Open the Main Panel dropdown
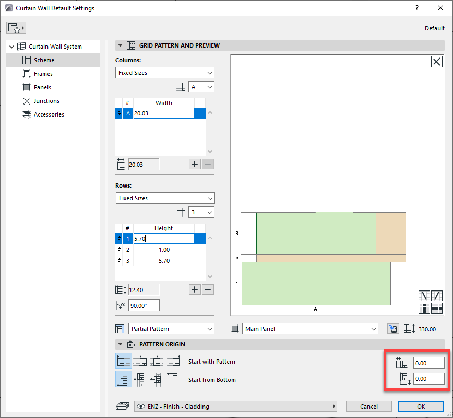The height and width of the screenshot is (418, 453). [310, 329]
